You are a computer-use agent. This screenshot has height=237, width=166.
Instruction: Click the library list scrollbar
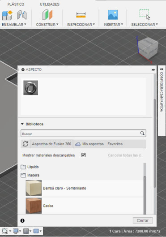(x=145, y=195)
